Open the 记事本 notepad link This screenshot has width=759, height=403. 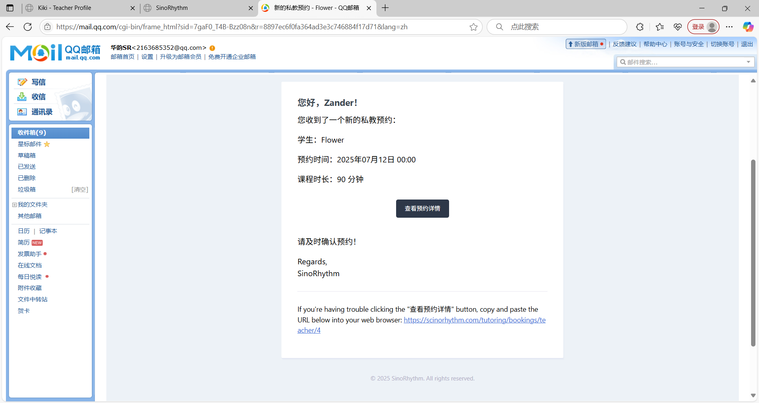tap(48, 231)
